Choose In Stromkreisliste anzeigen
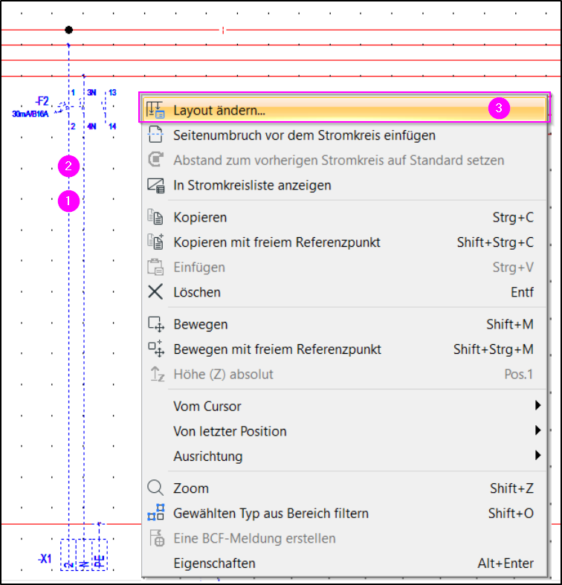 [x=344, y=185]
